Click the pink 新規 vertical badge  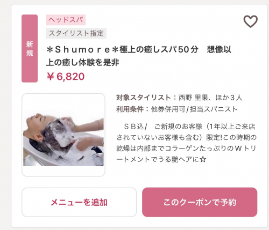30,48
